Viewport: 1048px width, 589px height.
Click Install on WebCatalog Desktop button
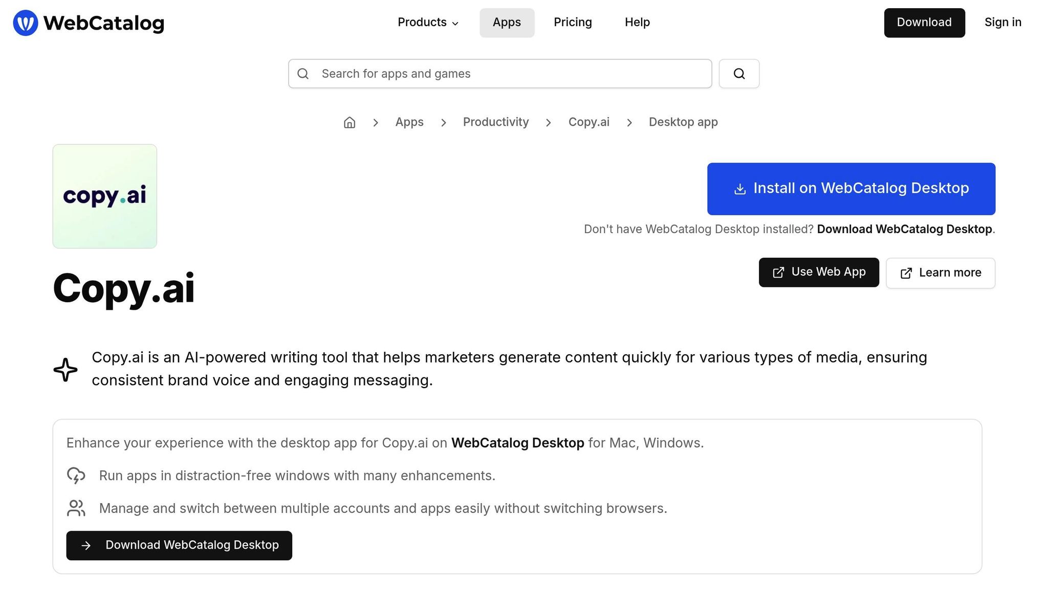tap(851, 189)
